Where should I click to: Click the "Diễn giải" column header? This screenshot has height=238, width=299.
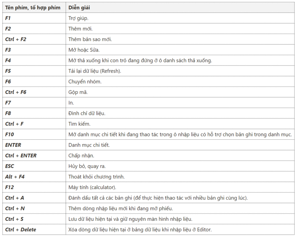click(x=79, y=8)
